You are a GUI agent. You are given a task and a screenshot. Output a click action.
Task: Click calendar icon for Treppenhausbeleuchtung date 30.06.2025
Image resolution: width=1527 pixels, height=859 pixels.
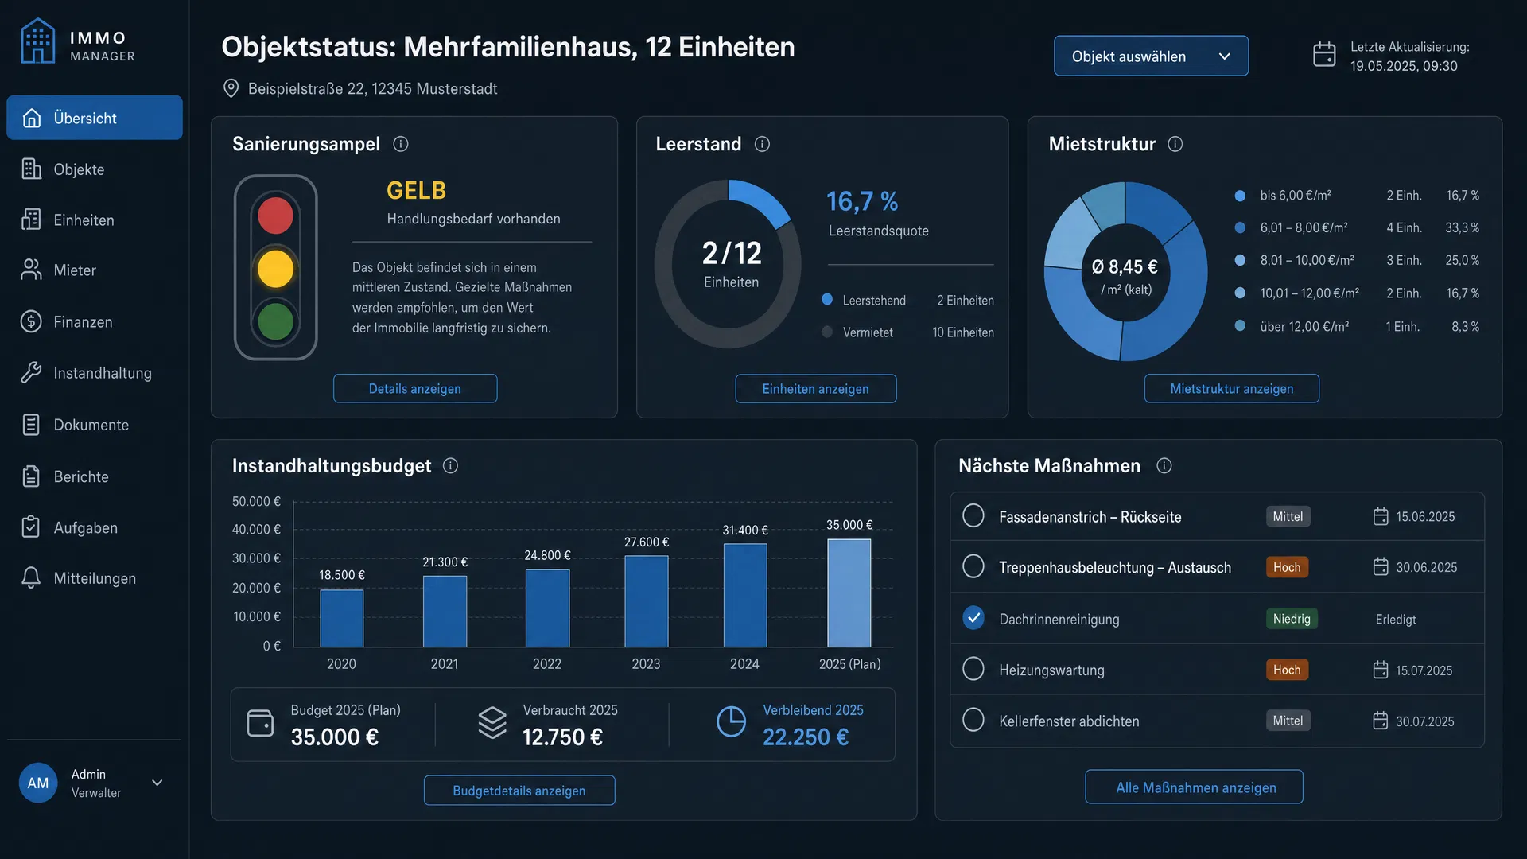click(x=1381, y=567)
